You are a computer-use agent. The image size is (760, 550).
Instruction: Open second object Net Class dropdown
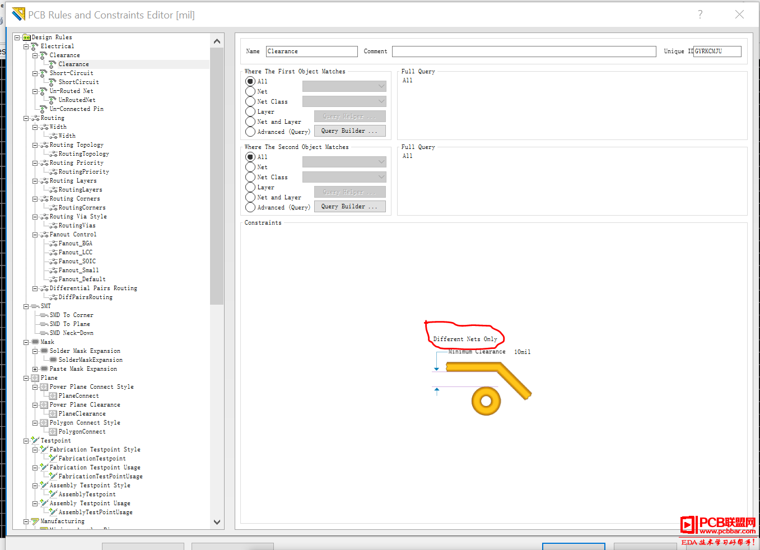click(x=344, y=177)
